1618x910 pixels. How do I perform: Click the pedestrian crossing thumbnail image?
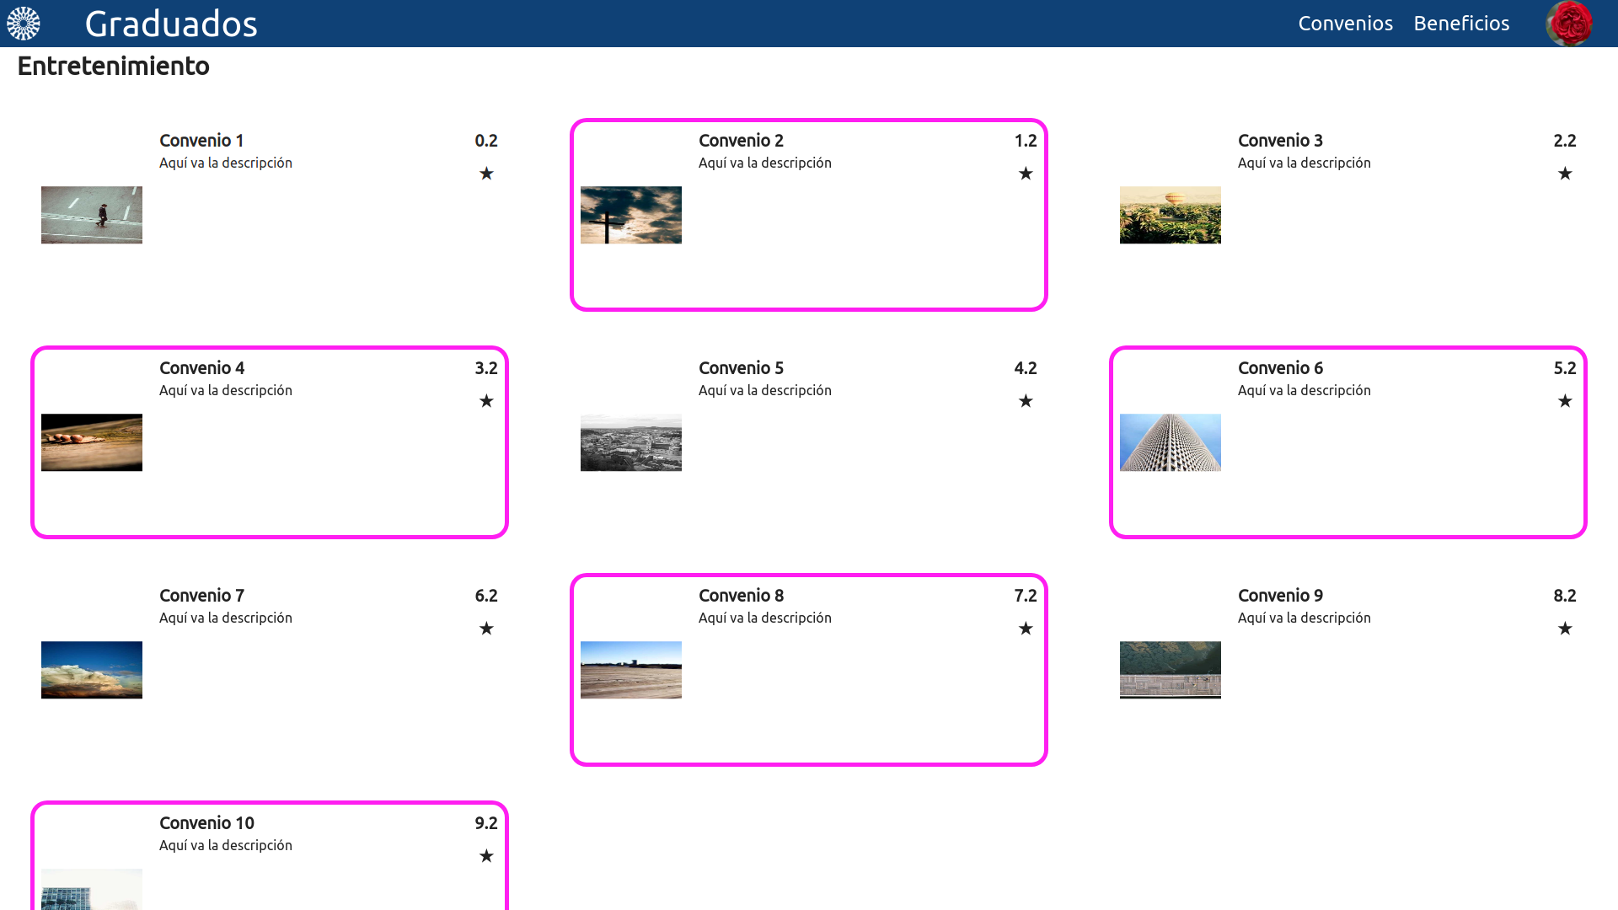click(92, 215)
